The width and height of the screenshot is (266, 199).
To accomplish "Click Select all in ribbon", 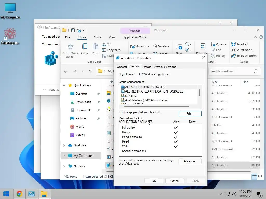I will [240, 44].
